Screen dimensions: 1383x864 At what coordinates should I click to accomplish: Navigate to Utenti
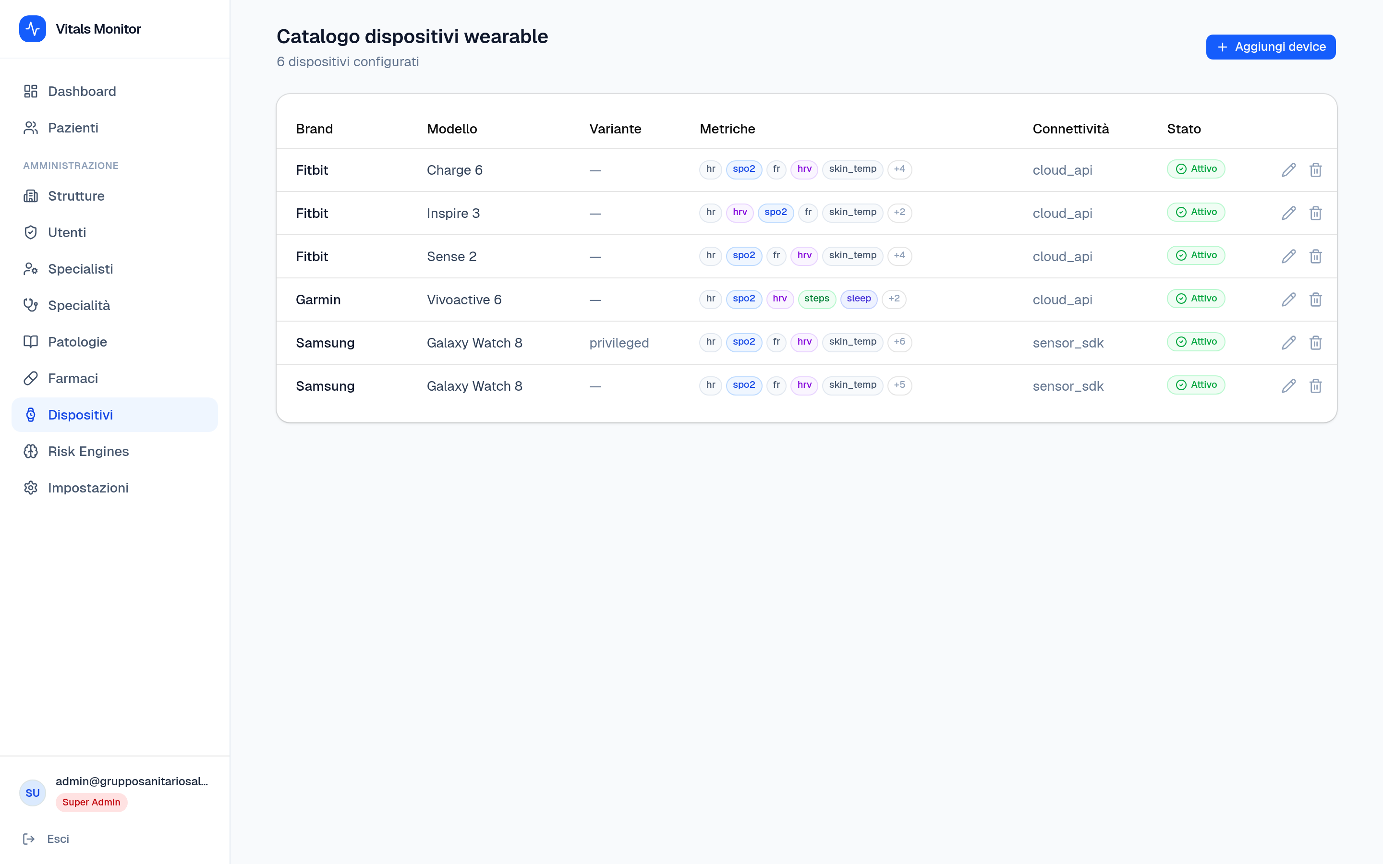pos(114,233)
